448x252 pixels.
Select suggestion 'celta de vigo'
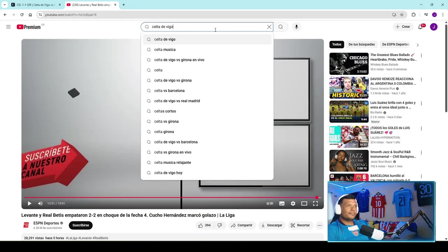pos(207,39)
